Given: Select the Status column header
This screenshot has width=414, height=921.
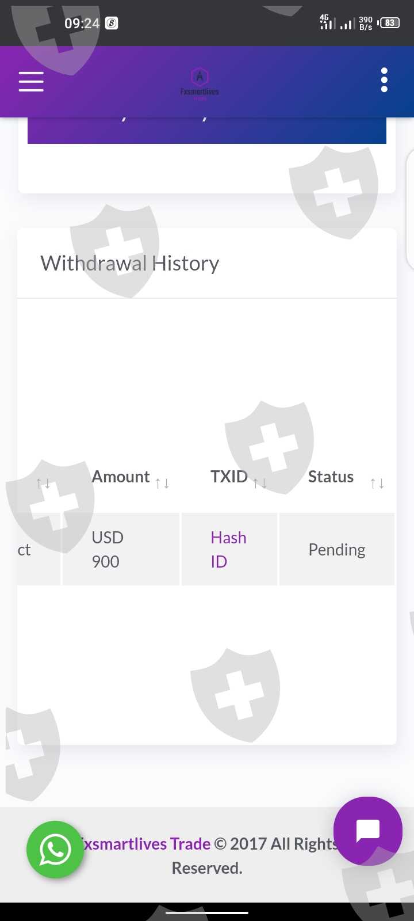Looking at the screenshot, I should coord(331,477).
